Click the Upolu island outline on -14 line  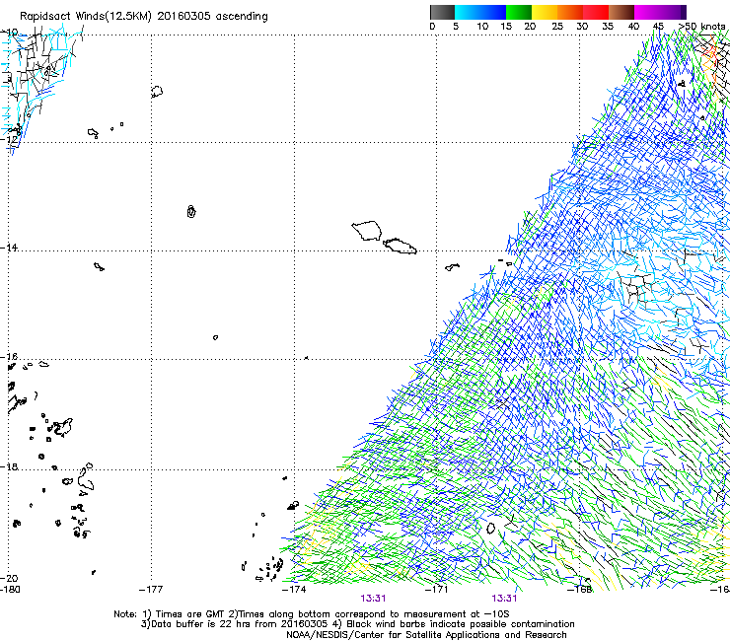pyautogui.click(x=400, y=246)
